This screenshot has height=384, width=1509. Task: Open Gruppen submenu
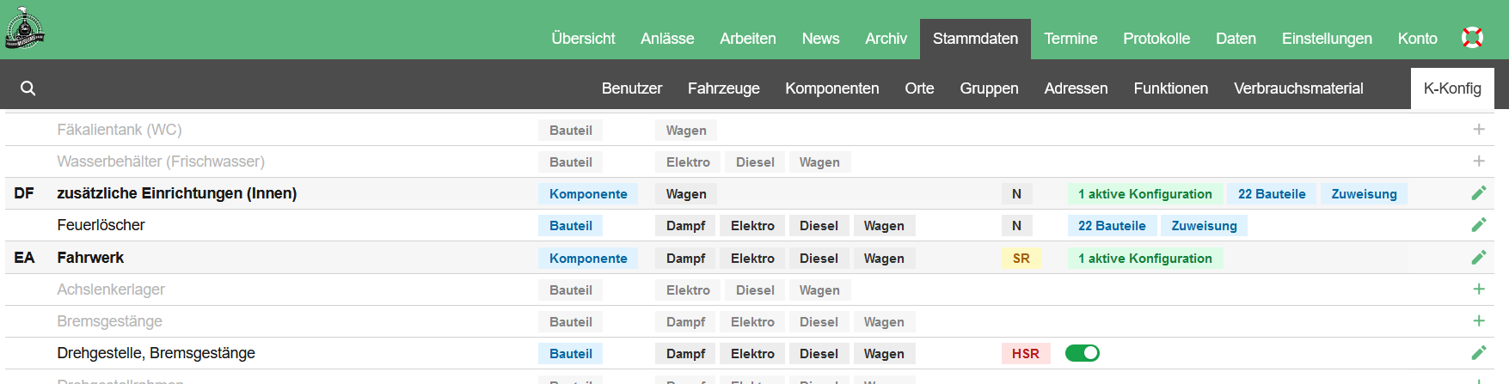(989, 88)
